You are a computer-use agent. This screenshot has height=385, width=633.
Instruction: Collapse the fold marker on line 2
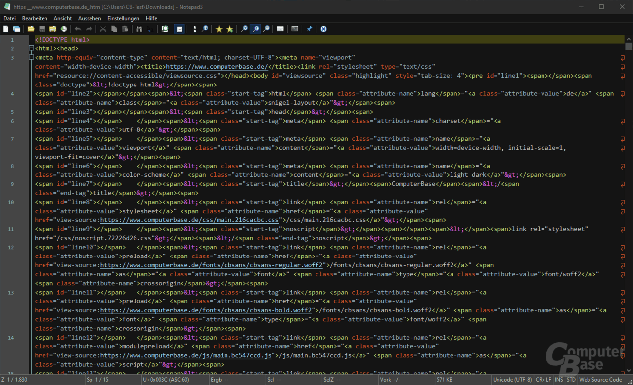coord(31,48)
